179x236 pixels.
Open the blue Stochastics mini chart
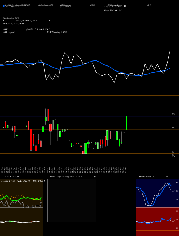click(x=157, y=193)
